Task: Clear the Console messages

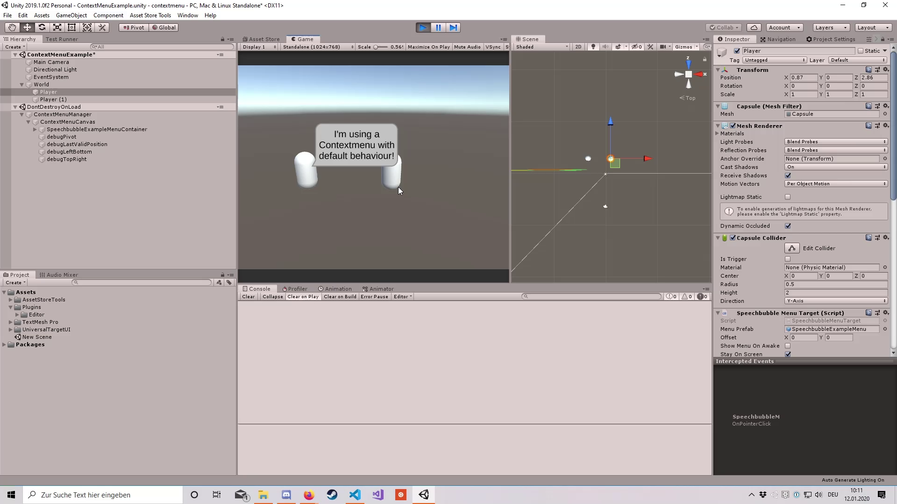Action: pyautogui.click(x=249, y=297)
